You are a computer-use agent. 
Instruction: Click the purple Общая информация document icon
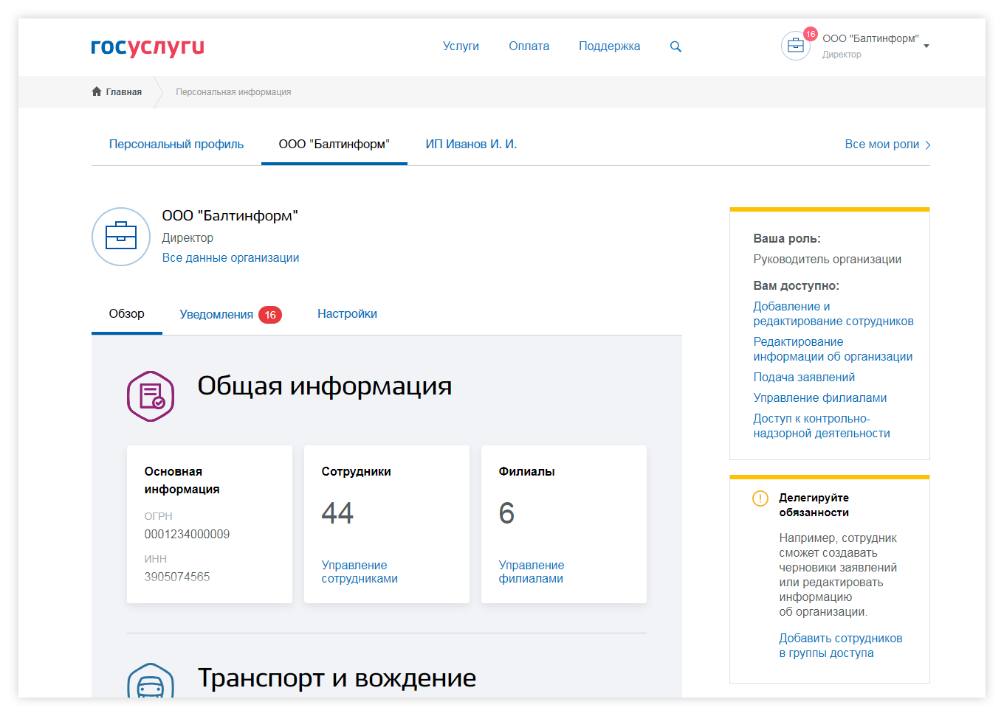[x=151, y=396]
